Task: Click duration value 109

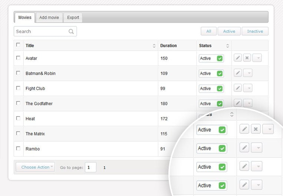Action: point(164,73)
